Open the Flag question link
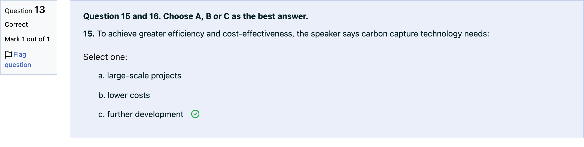584x147 pixels. pos(18,60)
